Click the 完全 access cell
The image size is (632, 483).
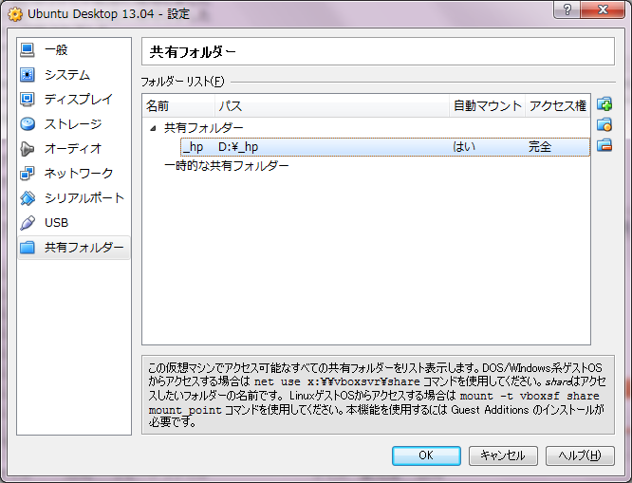(x=540, y=147)
